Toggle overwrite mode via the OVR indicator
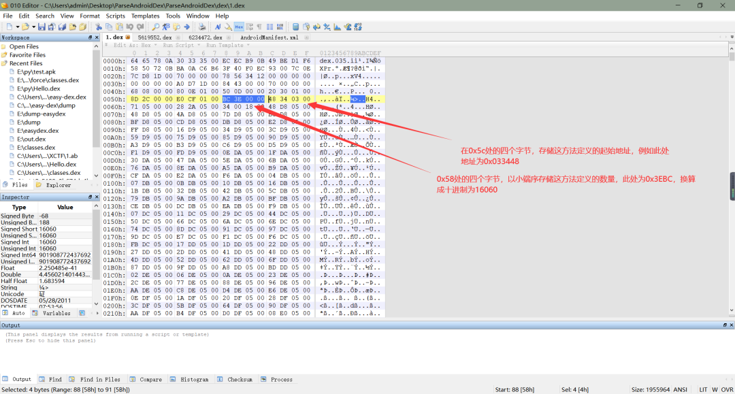 click(x=727, y=389)
